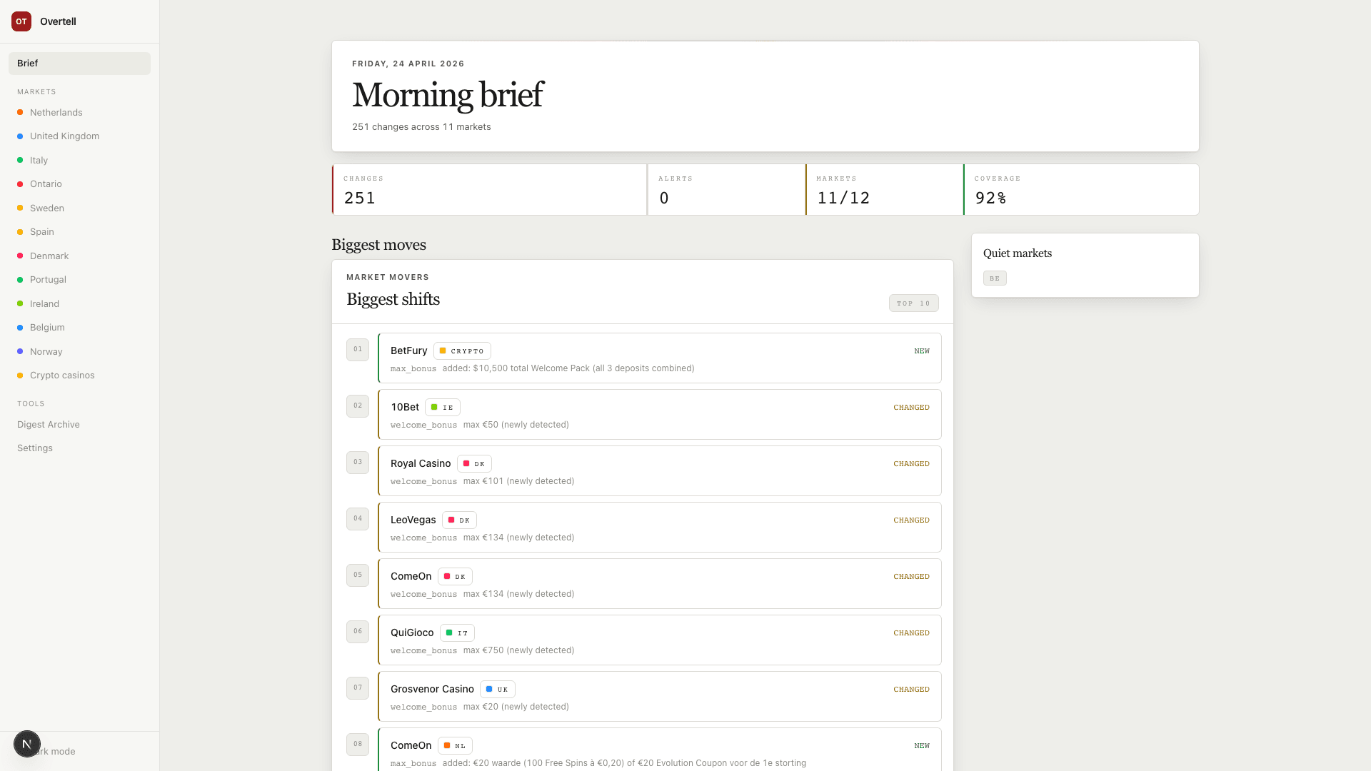Open the Brief sidebar item

pyautogui.click(x=79, y=64)
